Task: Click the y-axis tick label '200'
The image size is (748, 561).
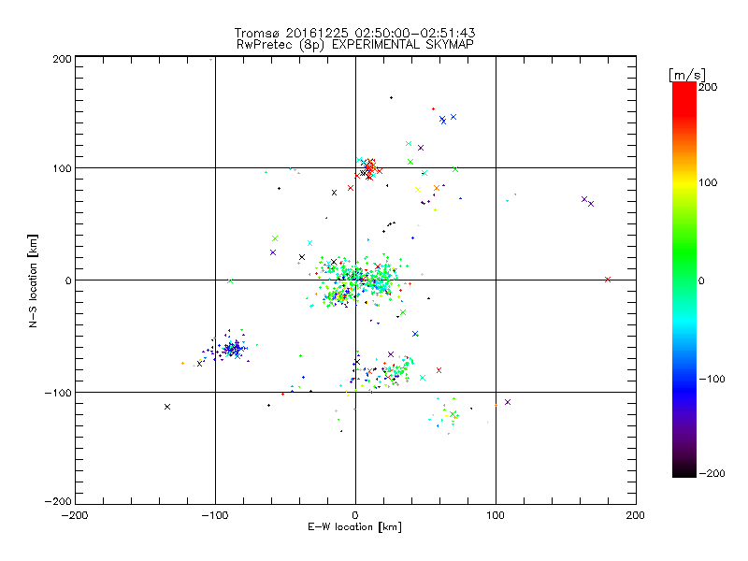Action: click(62, 59)
